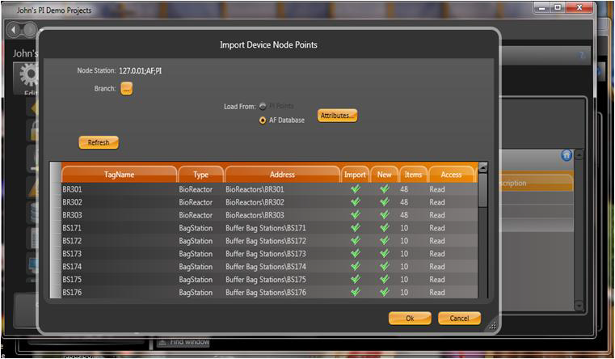Click the Access column header
The height and width of the screenshot is (359, 615).
pyautogui.click(x=451, y=175)
